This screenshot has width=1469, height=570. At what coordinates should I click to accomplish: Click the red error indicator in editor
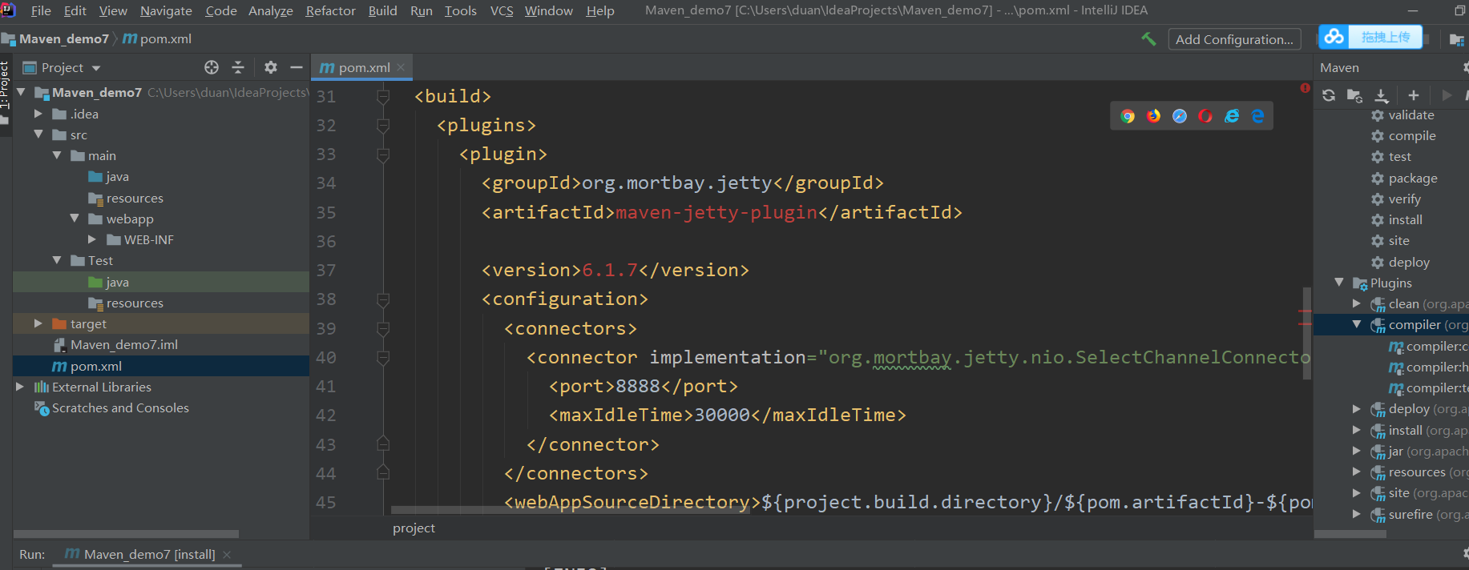pos(1305,88)
